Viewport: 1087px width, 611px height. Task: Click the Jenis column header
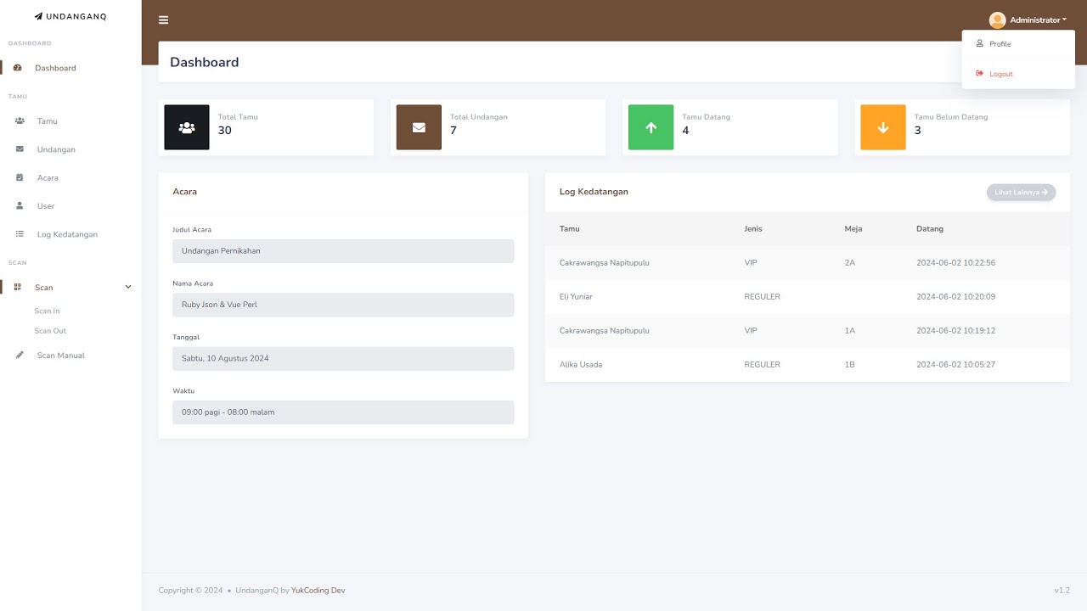point(753,229)
